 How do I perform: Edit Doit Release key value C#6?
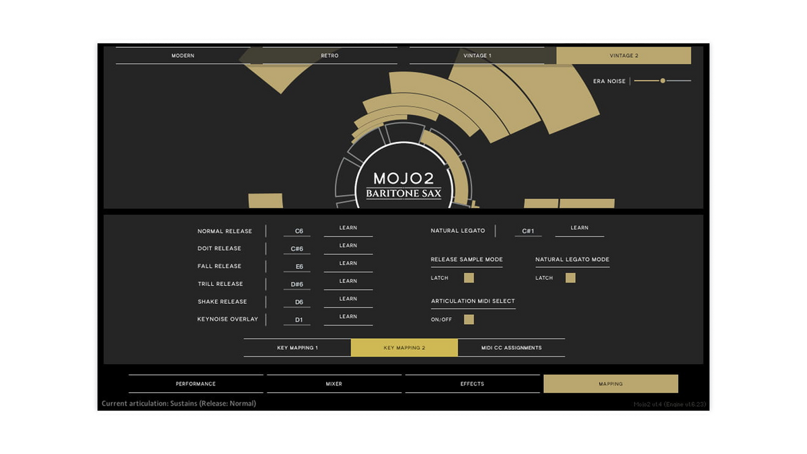[297, 249]
